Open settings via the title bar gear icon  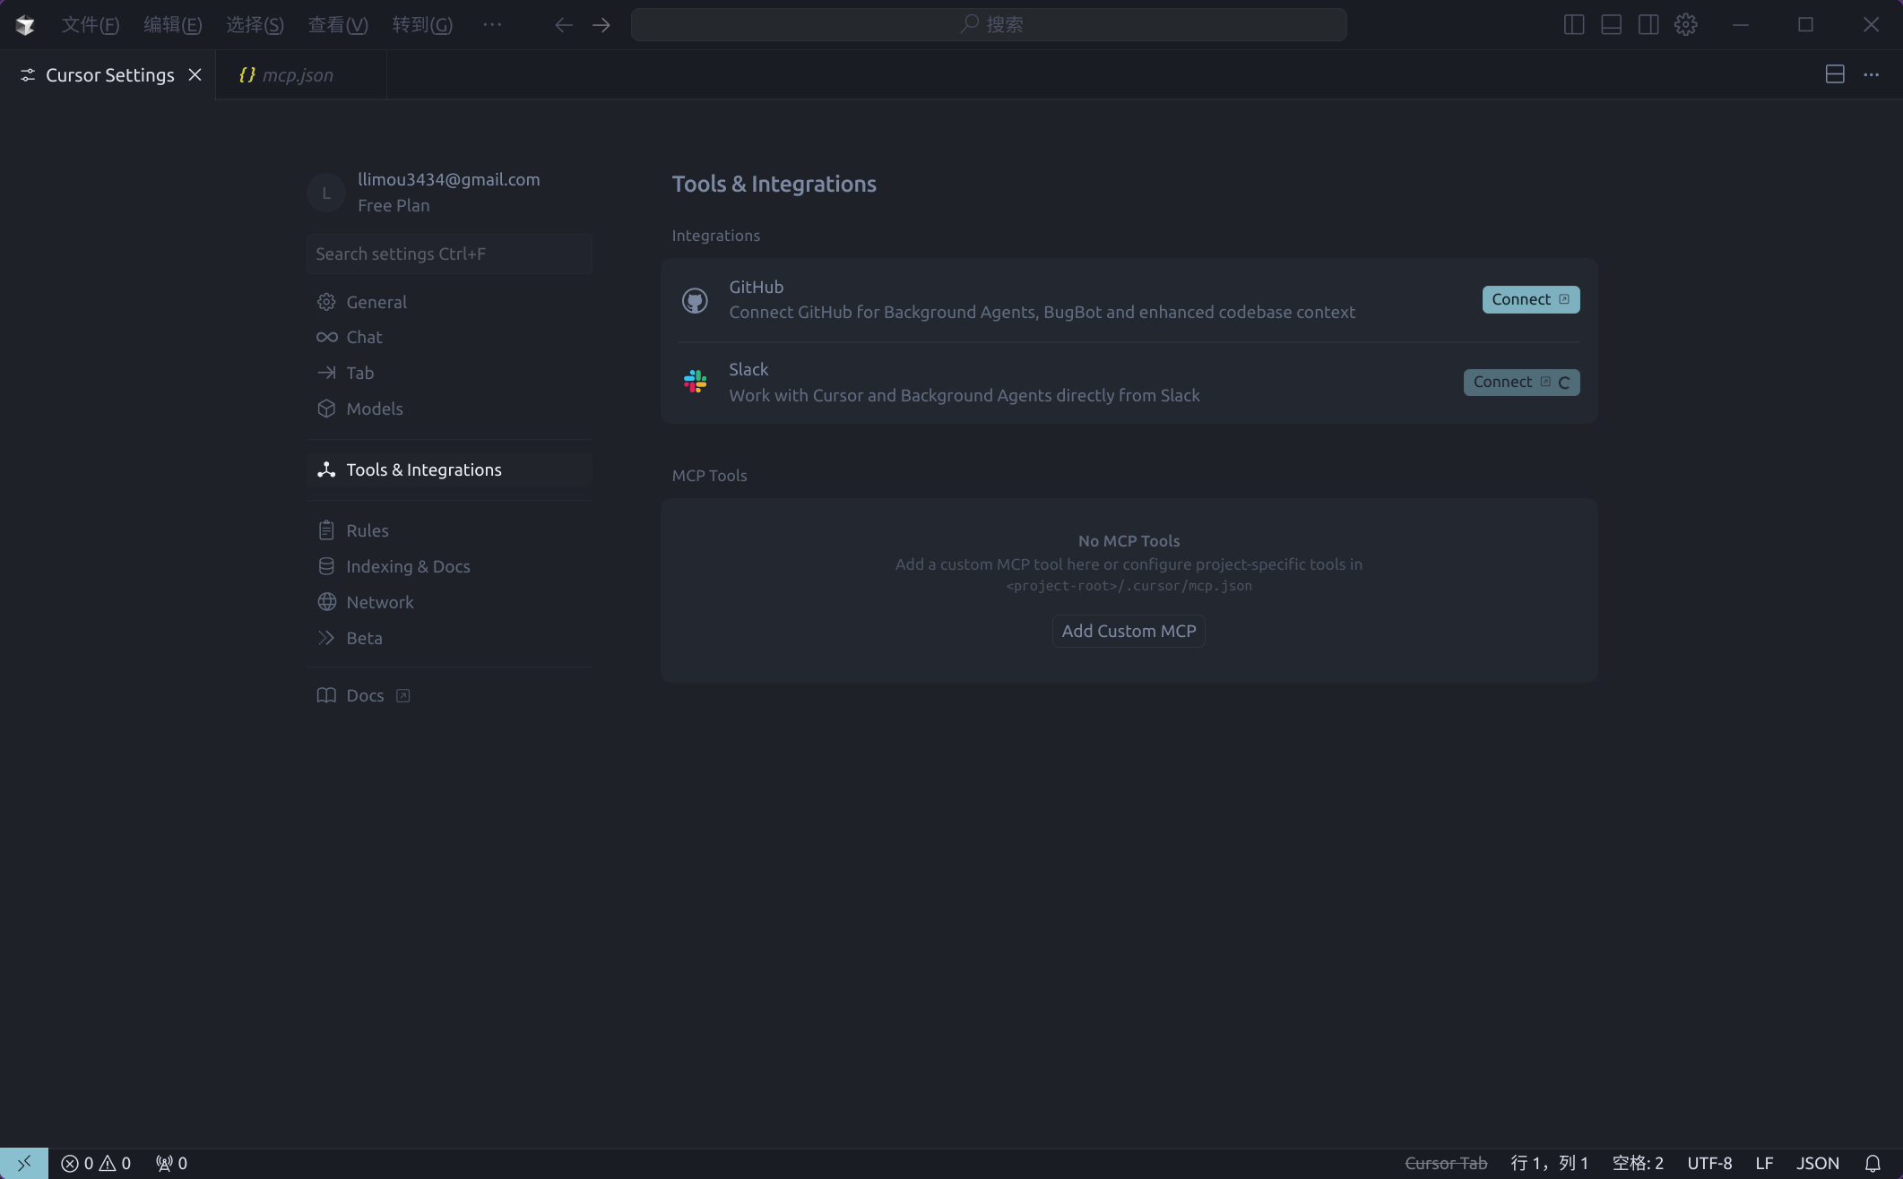[1685, 24]
